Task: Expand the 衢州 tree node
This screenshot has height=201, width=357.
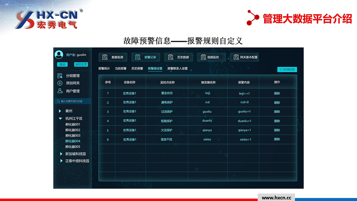Action: (60, 111)
